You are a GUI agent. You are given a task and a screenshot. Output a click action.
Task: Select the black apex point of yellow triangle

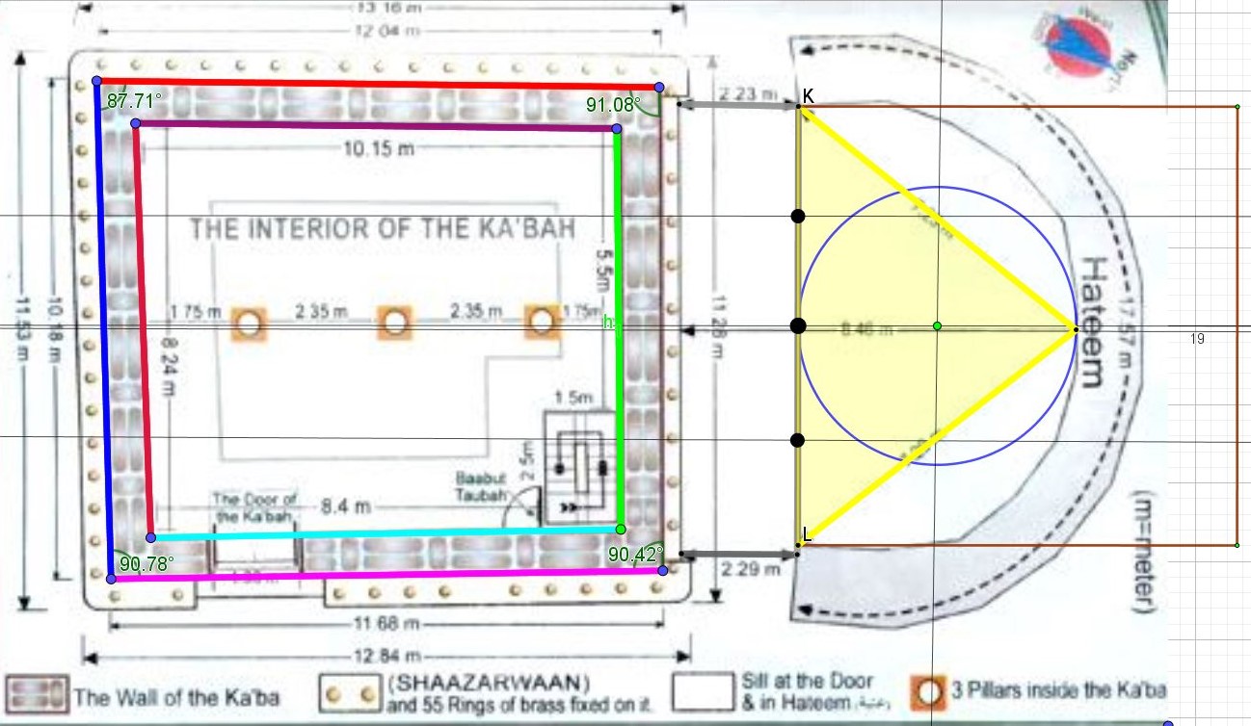(x=1076, y=330)
